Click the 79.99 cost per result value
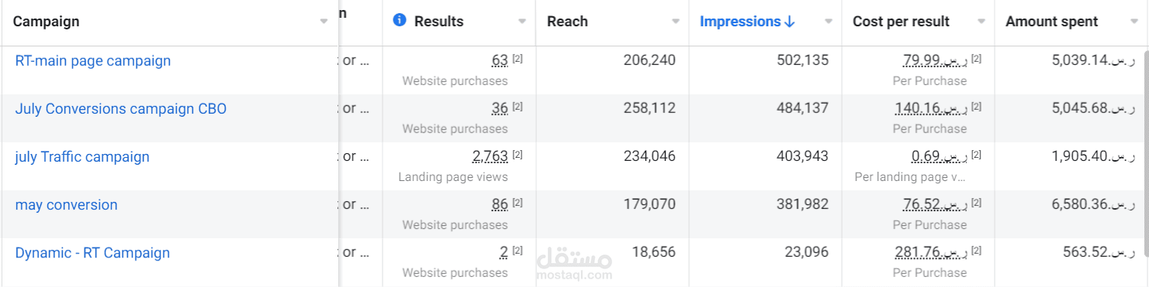The width and height of the screenshot is (1149, 287). click(935, 60)
